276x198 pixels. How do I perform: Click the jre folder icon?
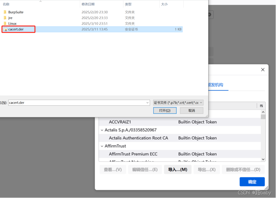point(5,18)
